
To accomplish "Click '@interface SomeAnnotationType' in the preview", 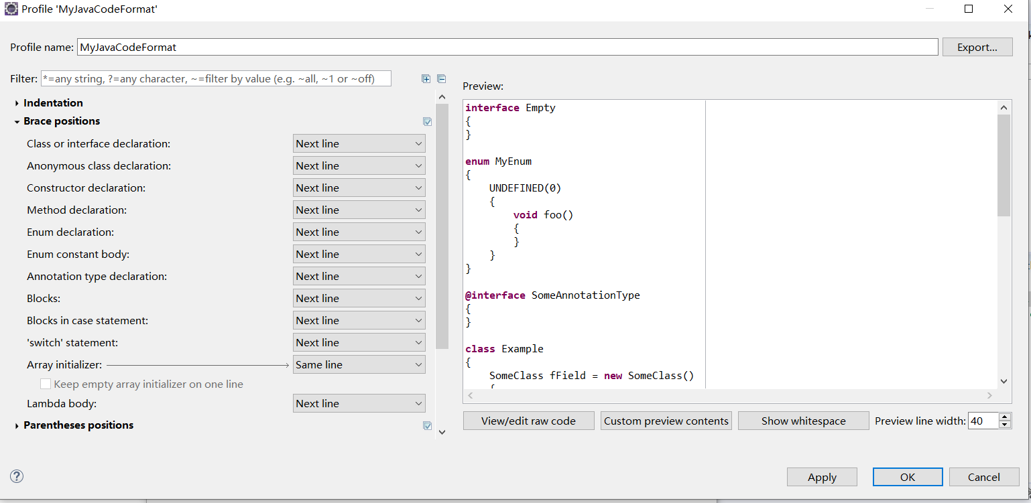I will 552,295.
